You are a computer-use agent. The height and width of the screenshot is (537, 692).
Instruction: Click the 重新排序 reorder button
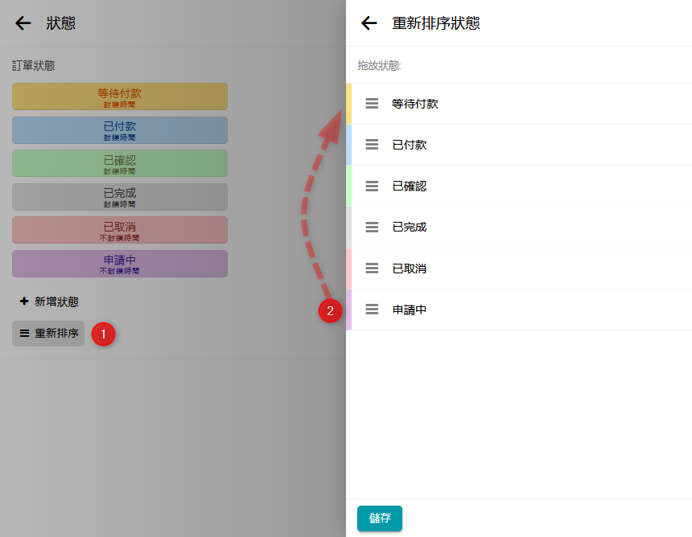[x=48, y=333]
